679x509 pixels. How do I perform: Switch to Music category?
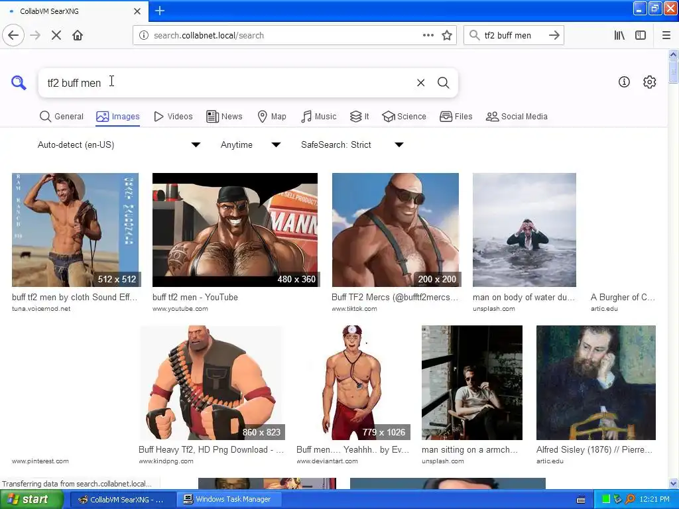coord(319,117)
